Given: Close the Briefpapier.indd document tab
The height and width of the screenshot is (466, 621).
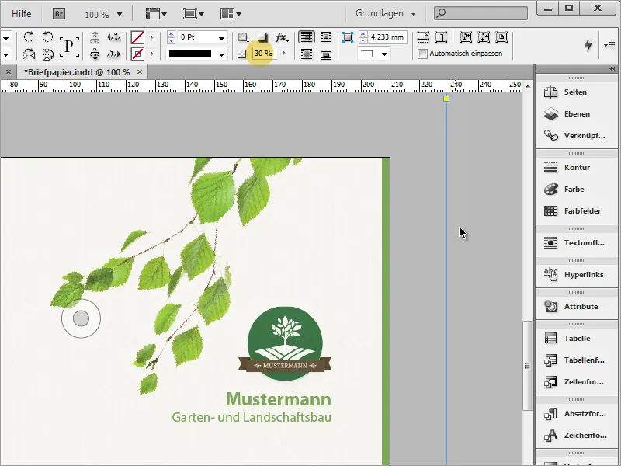Looking at the screenshot, I should click(x=140, y=71).
